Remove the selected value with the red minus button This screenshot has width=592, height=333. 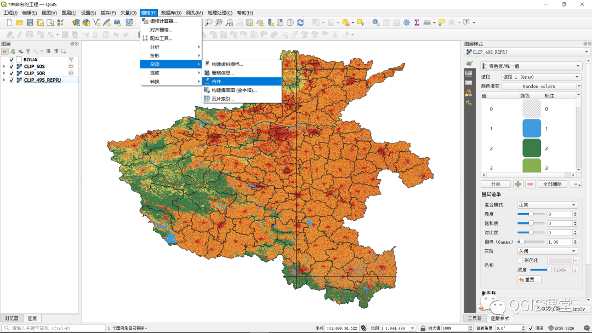pos(531,184)
